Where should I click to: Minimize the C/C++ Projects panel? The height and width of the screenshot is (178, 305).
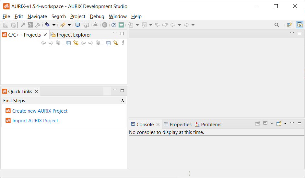pyautogui.click(x=115, y=33)
